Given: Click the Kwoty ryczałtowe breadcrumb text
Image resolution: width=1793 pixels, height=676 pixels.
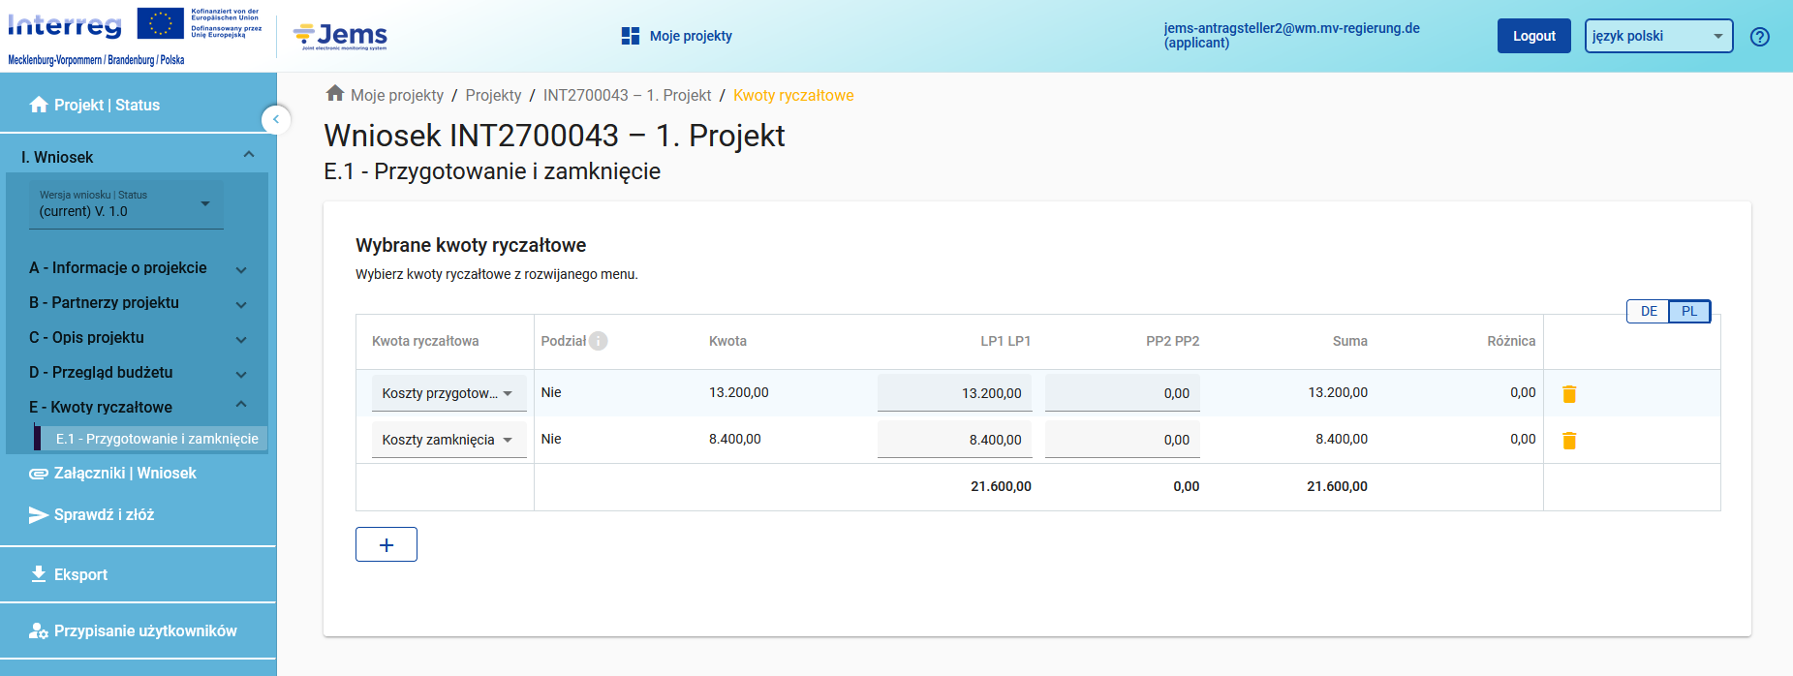Looking at the screenshot, I should [x=793, y=95].
